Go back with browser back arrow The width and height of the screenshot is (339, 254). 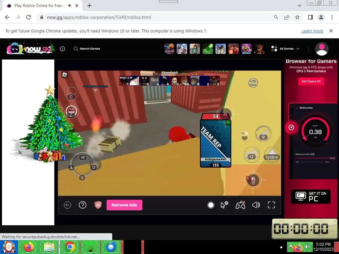point(7,17)
